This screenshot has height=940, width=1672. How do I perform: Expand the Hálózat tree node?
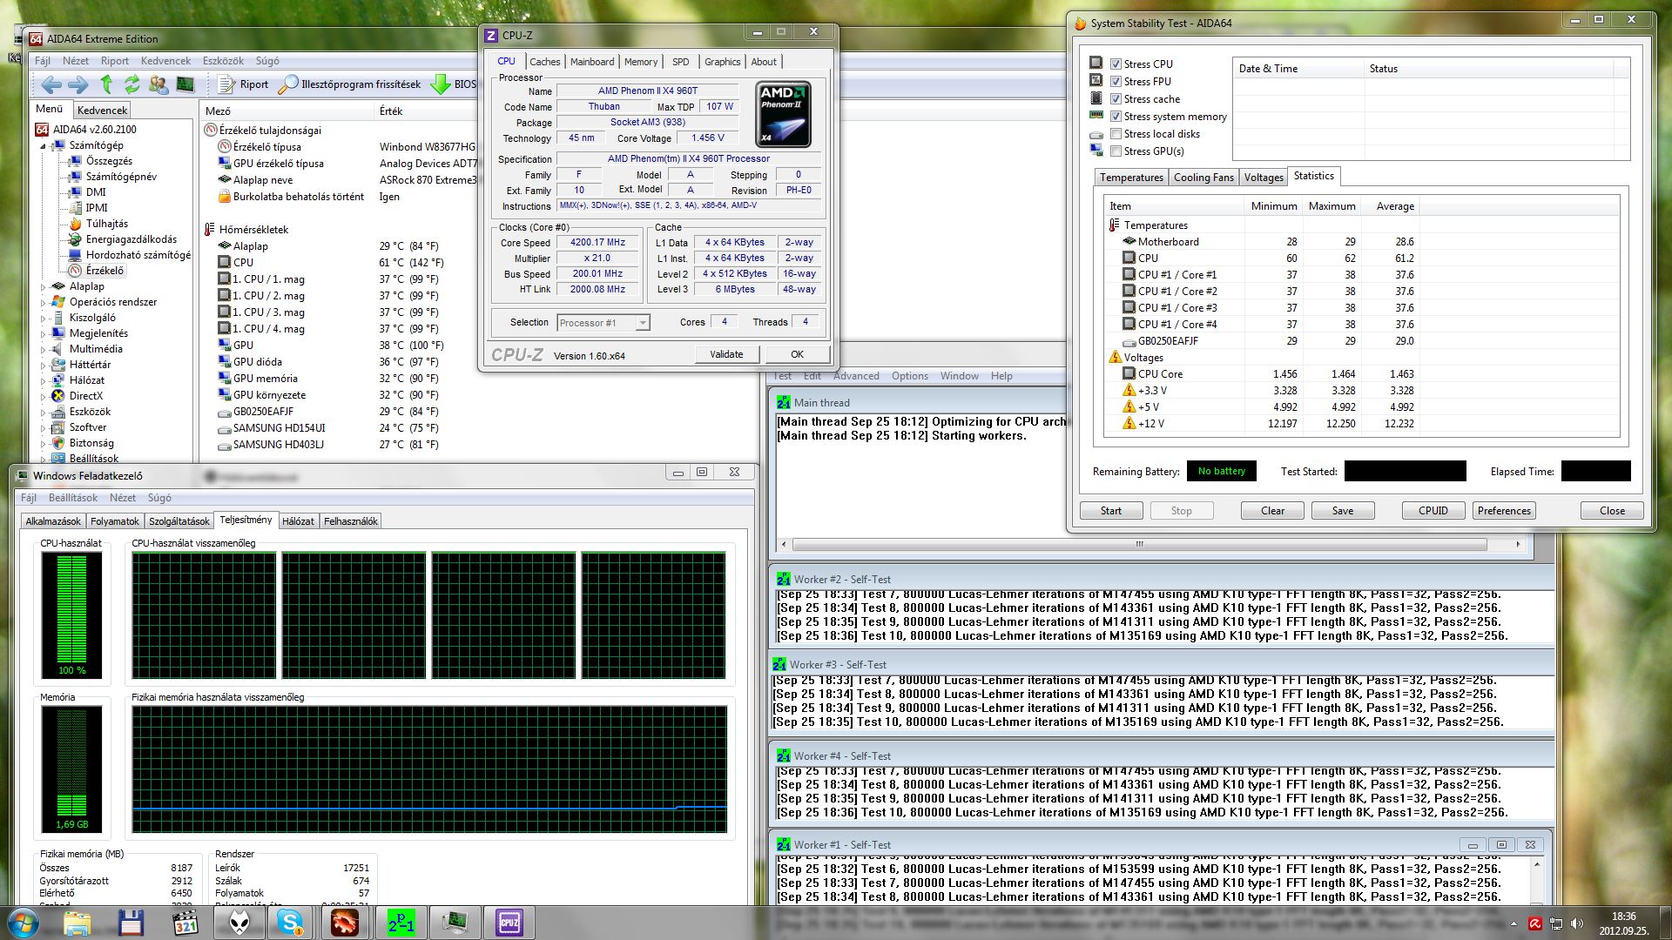coord(43,380)
